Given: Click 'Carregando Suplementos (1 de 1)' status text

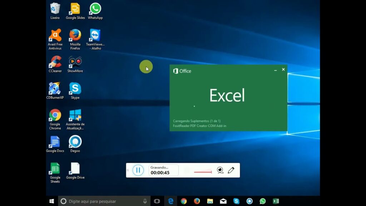Looking at the screenshot, I should pyautogui.click(x=197, y=121).
